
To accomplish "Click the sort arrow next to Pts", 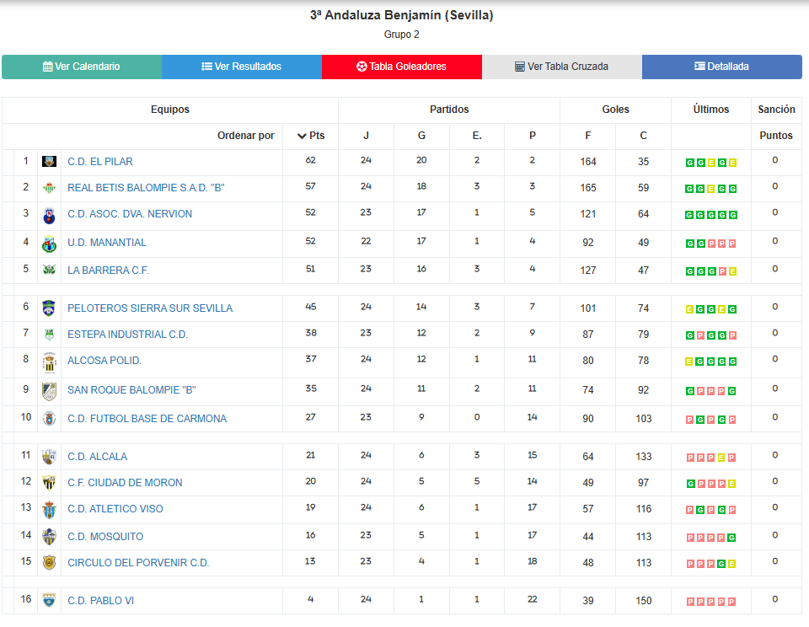I will [x=302, y=137].
